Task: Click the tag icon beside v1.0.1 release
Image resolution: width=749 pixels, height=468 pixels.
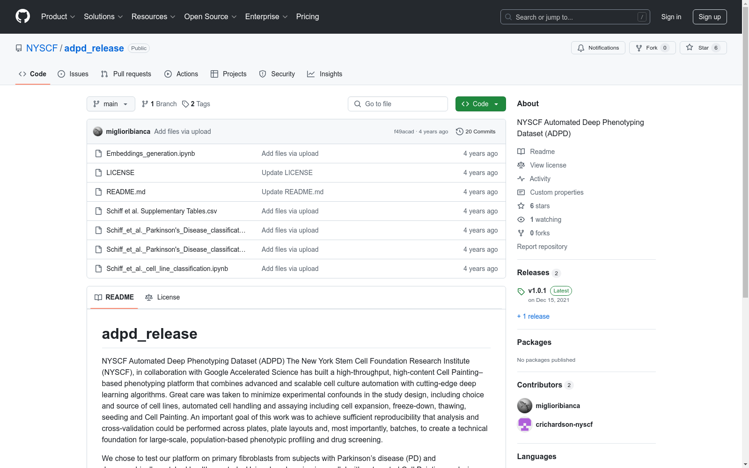Action: pyautogui.click(x=521, y=292)
